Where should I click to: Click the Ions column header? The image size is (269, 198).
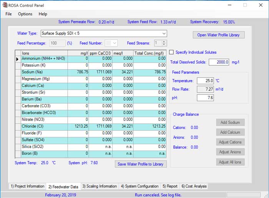pyautogui.click(x=44, y=53)
